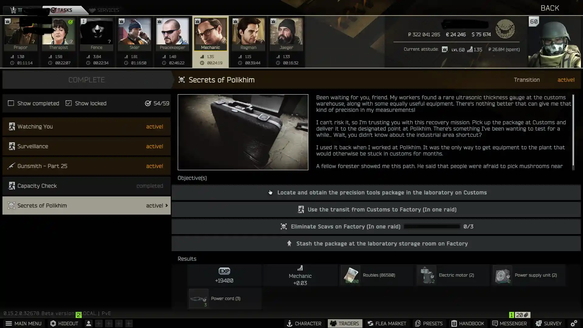Screen dimensions: 583x328
Task: Open the Hideout screen
Action: pyautogui.click(x=64, y=323)
